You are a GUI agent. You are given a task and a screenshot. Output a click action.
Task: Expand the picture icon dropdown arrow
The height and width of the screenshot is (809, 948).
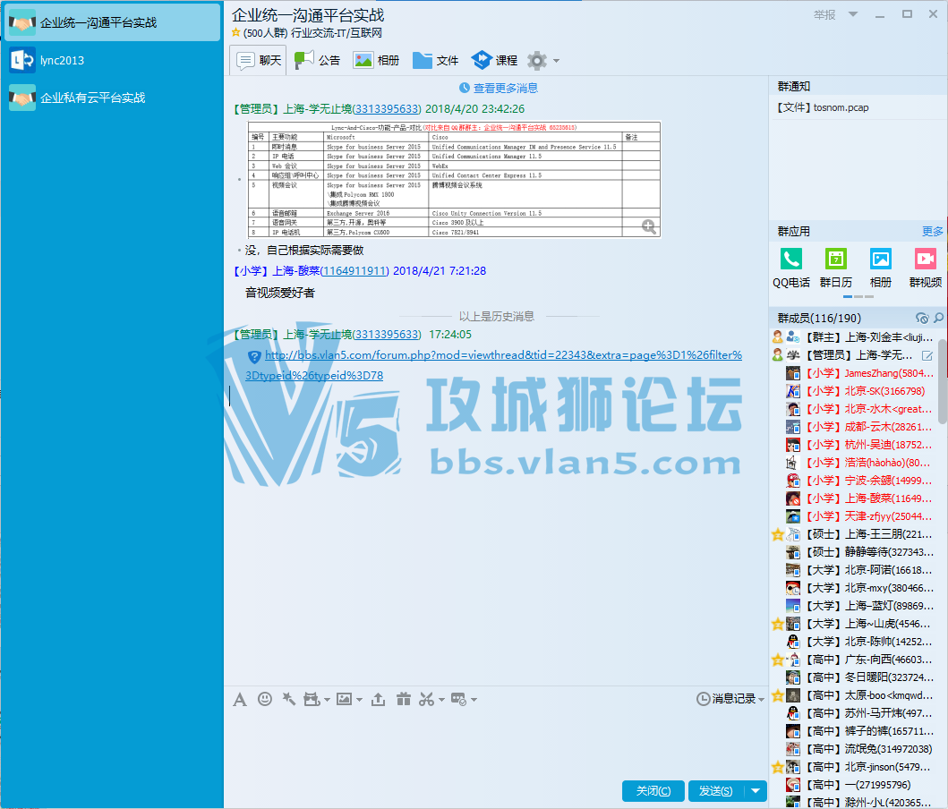[359, 700]
